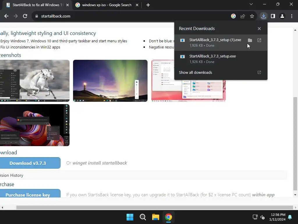The width and height of the screenshot is (298, 224).
Task: Expand the Version History section
Action: click(x=143, y=175)
